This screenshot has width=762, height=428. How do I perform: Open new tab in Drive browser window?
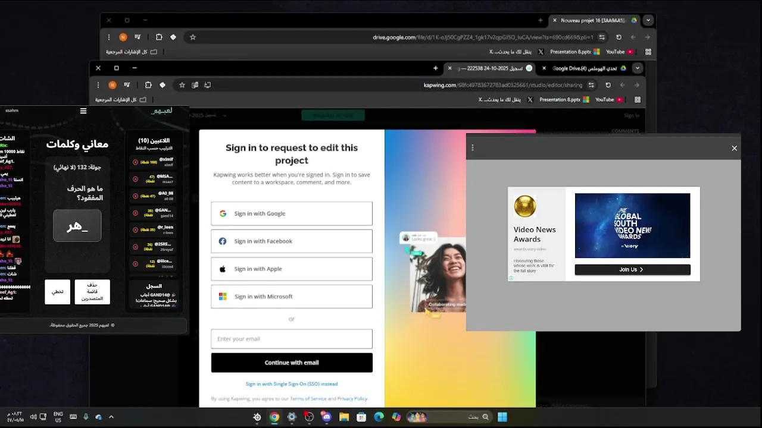[x=540, y=20]
